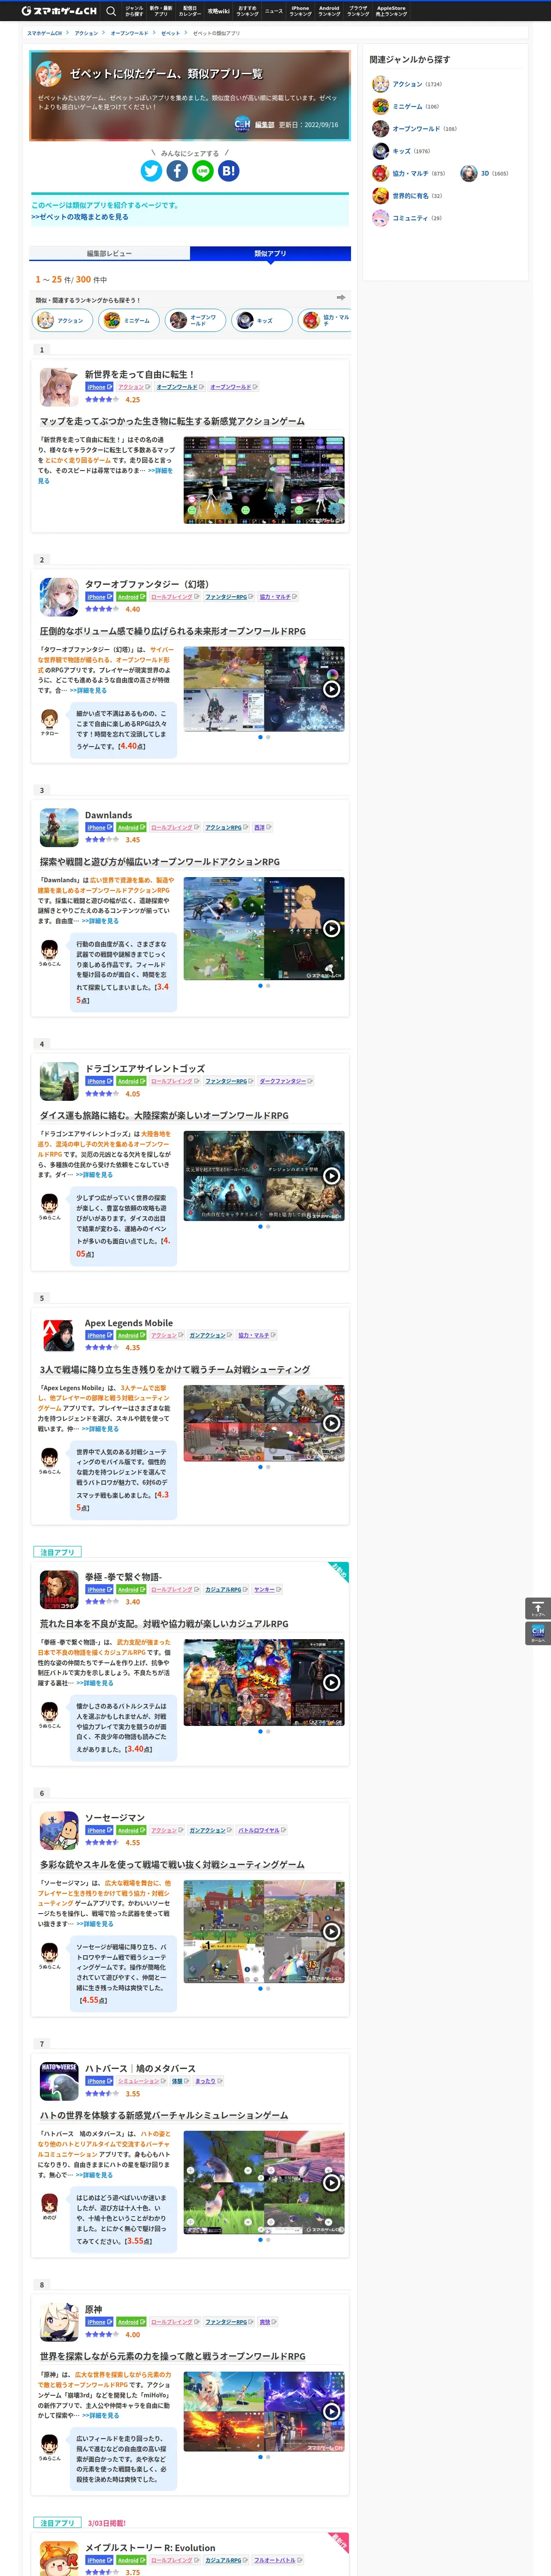Go to ゼペット breadcrumb link

171,33
